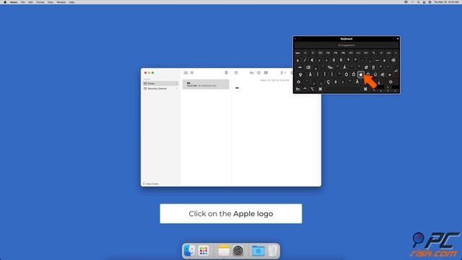Click the delete (backspace) key on the keyboard
This screenshot has height=260, width=462.
(393, 60)
